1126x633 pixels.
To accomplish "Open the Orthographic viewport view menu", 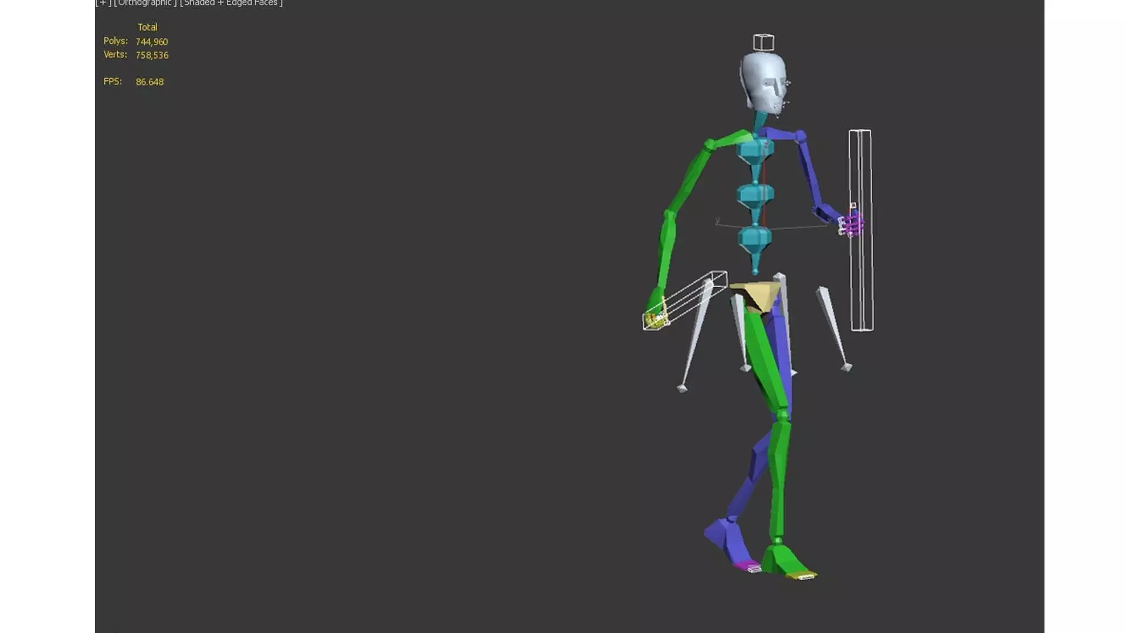I will pyautogui.click(x=145, y=3).
